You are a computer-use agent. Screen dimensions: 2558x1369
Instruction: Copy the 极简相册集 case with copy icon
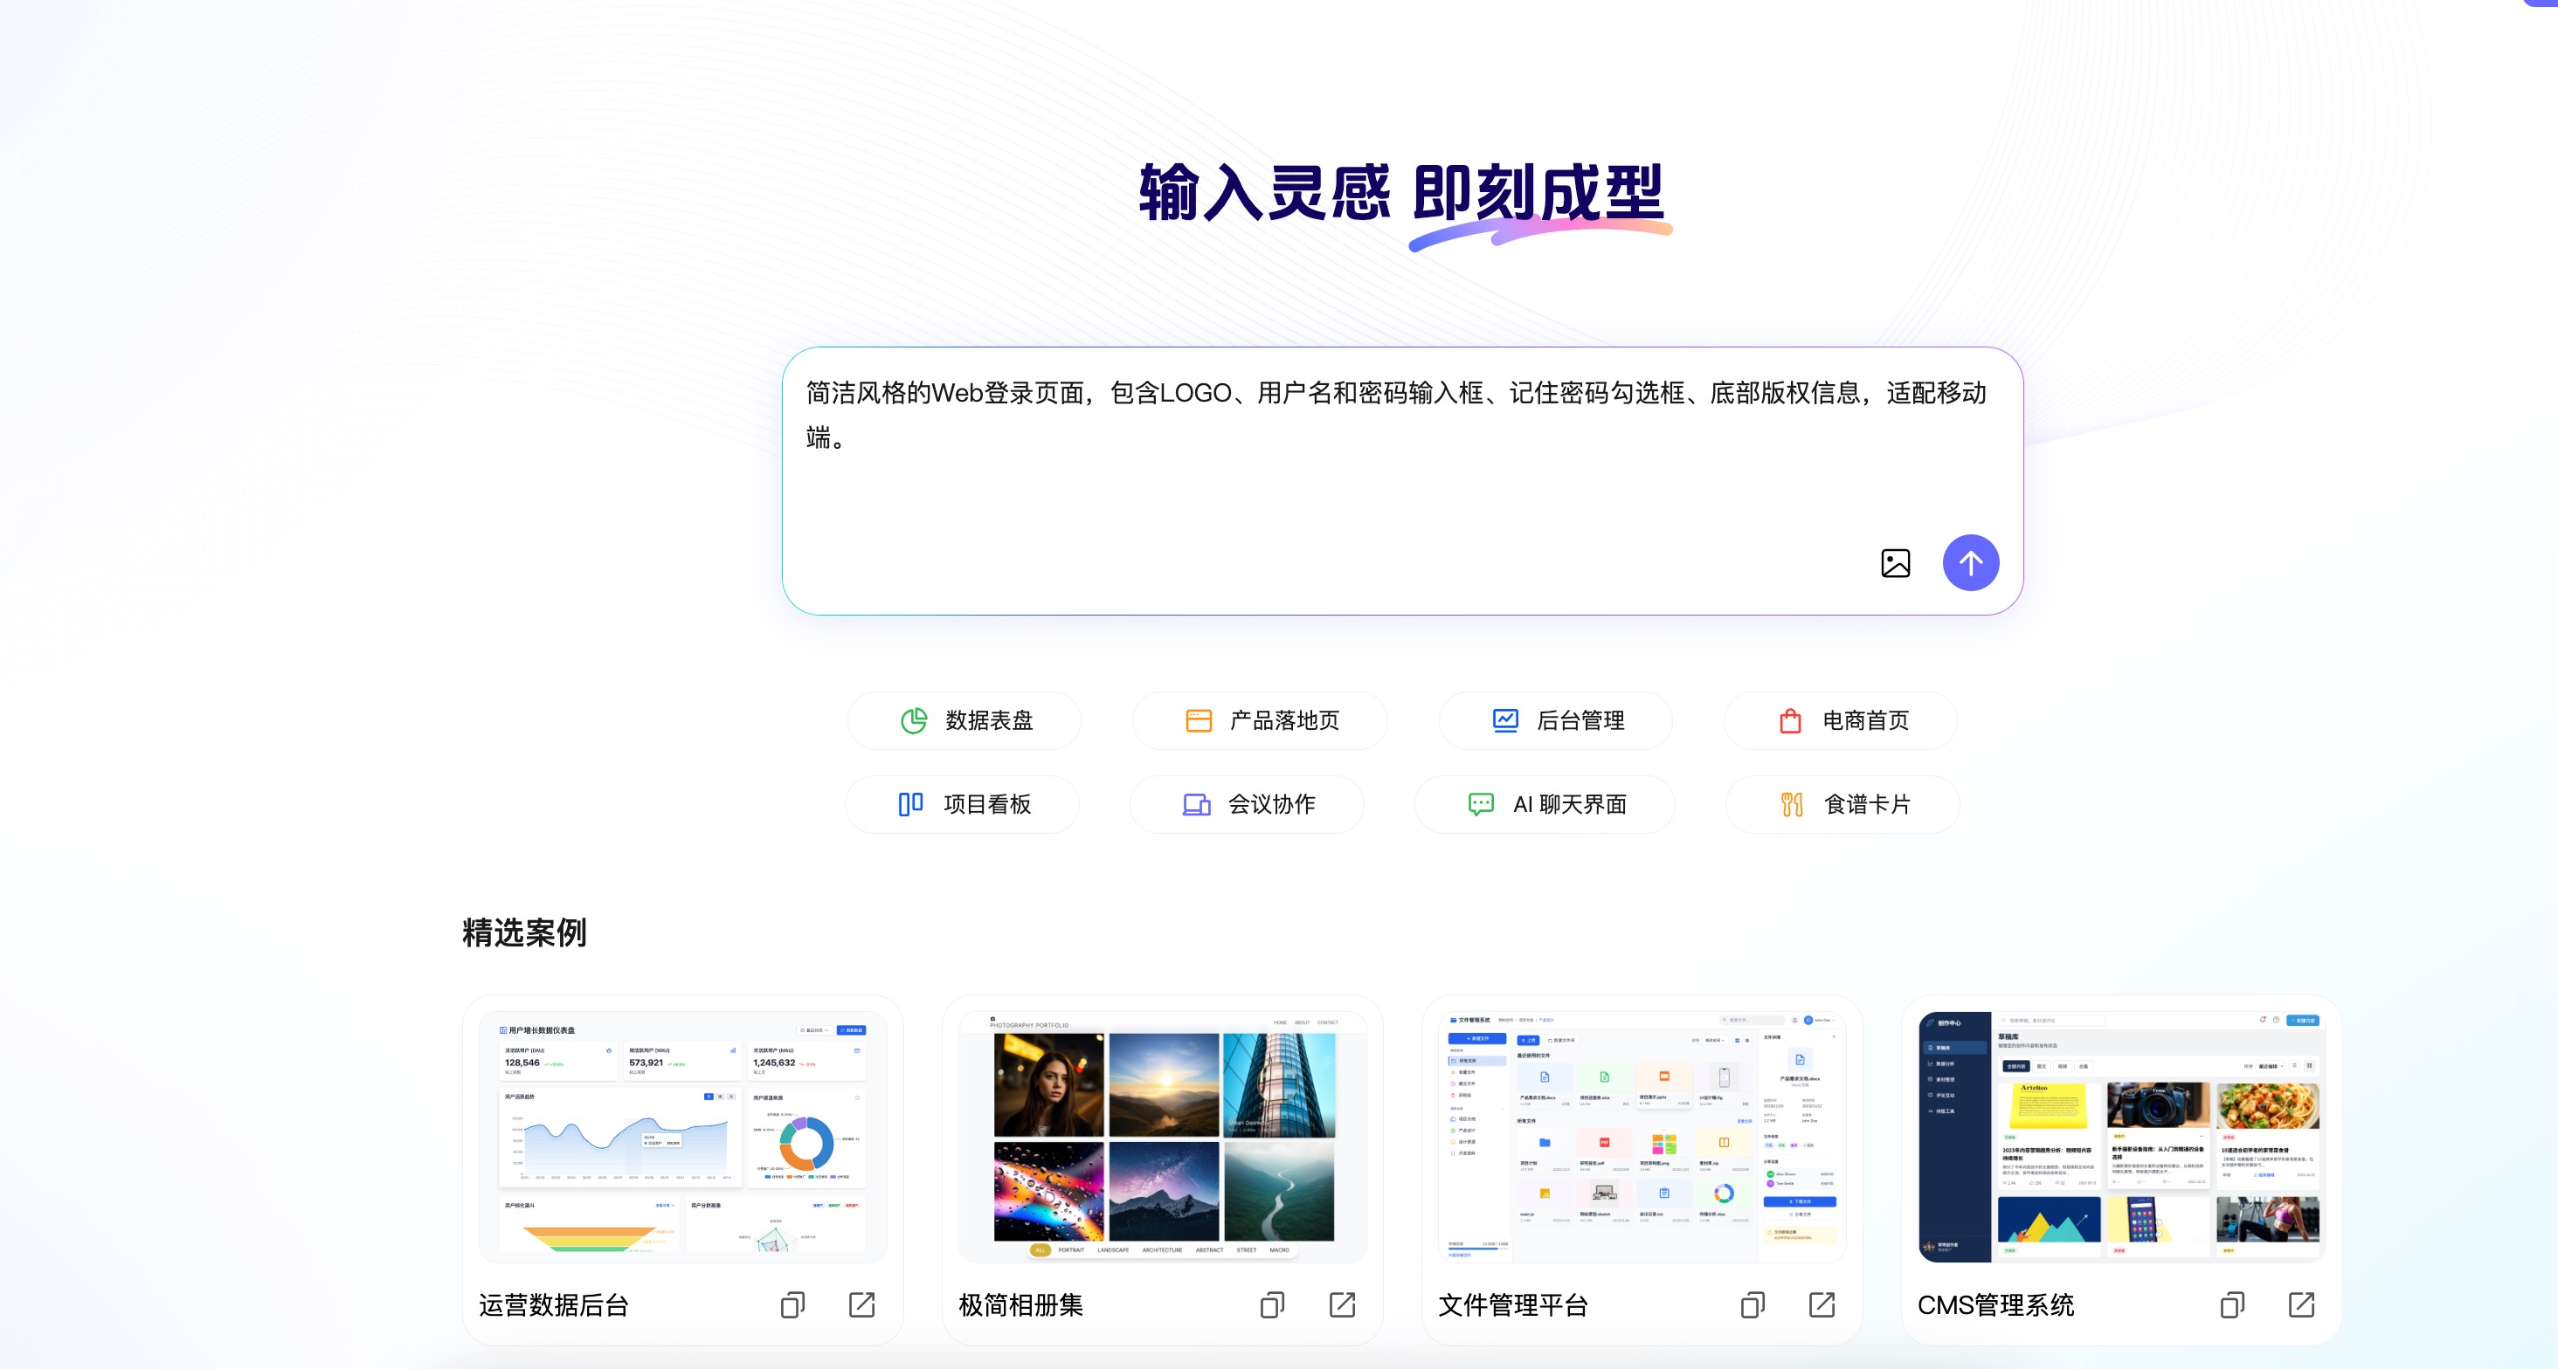1272,1304
